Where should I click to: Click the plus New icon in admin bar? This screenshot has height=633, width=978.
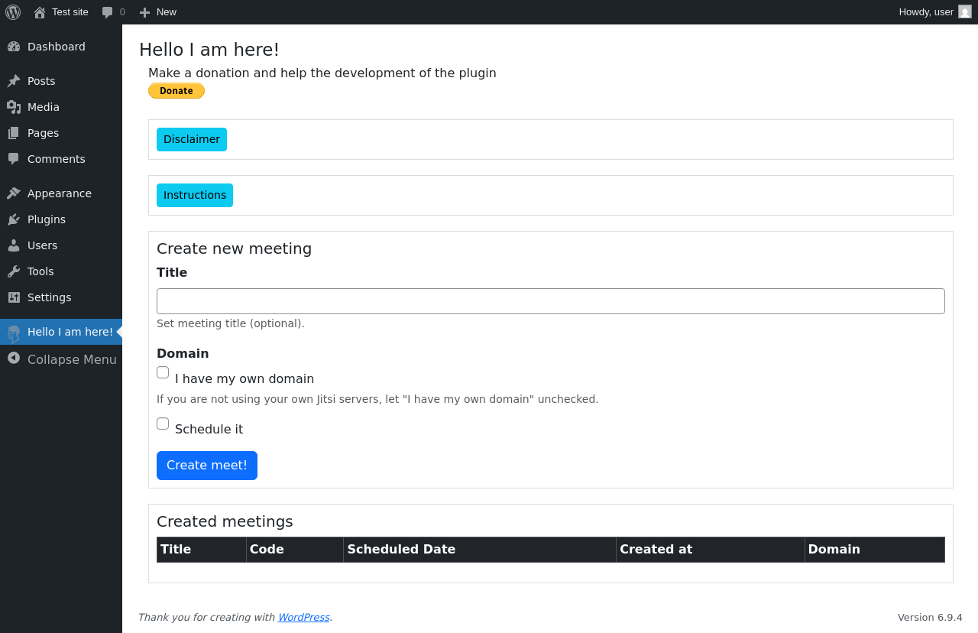click(144, 12)
